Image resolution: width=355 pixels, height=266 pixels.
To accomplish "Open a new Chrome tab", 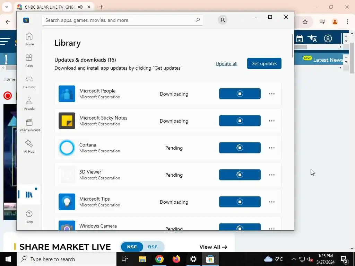I will [101, 7].
